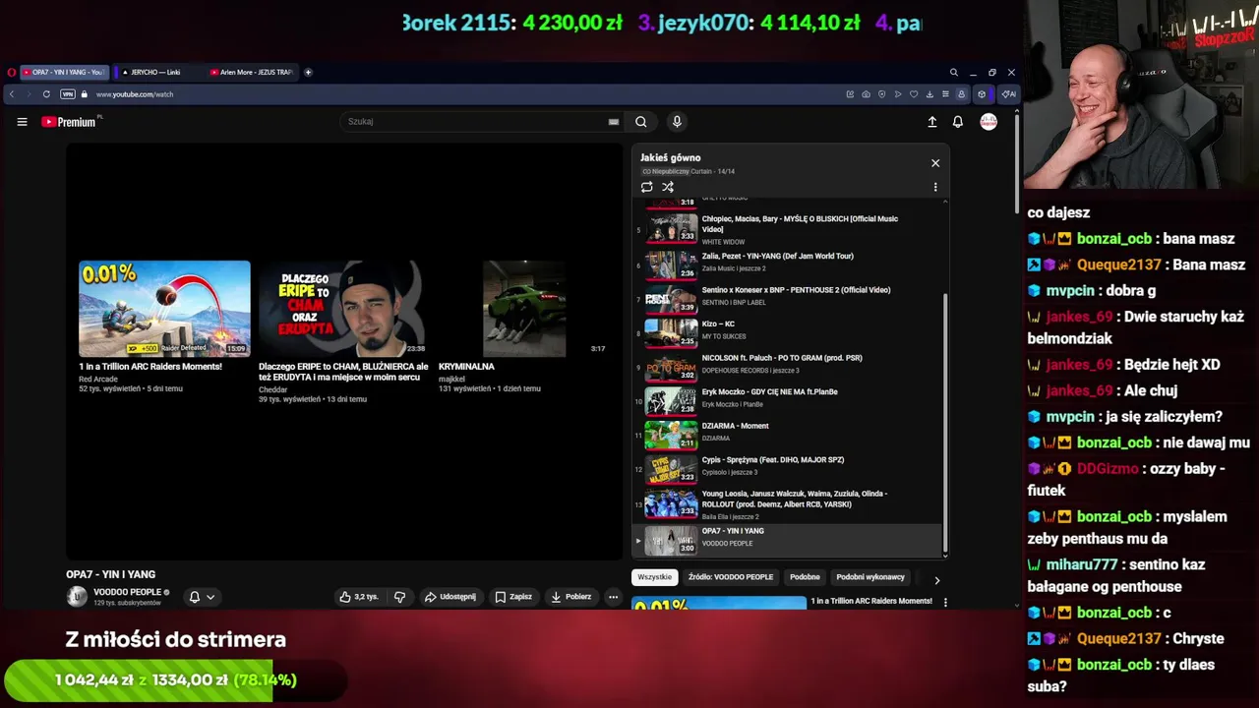Open YouTube notifications bell

(958, 122)
